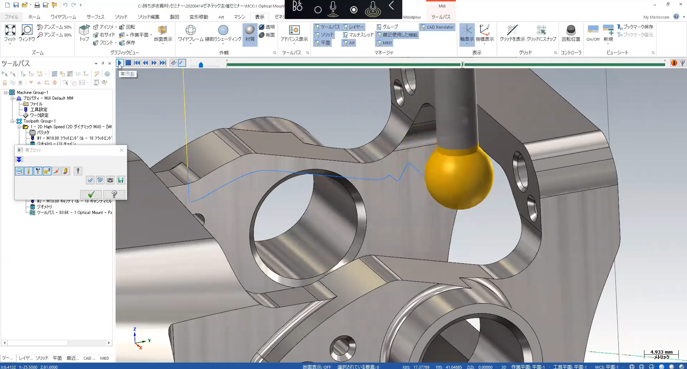The width and height of the screenshot is (687, 369).
Task: Click the backplot Play (実行) button
Action: tap(120, 63)
